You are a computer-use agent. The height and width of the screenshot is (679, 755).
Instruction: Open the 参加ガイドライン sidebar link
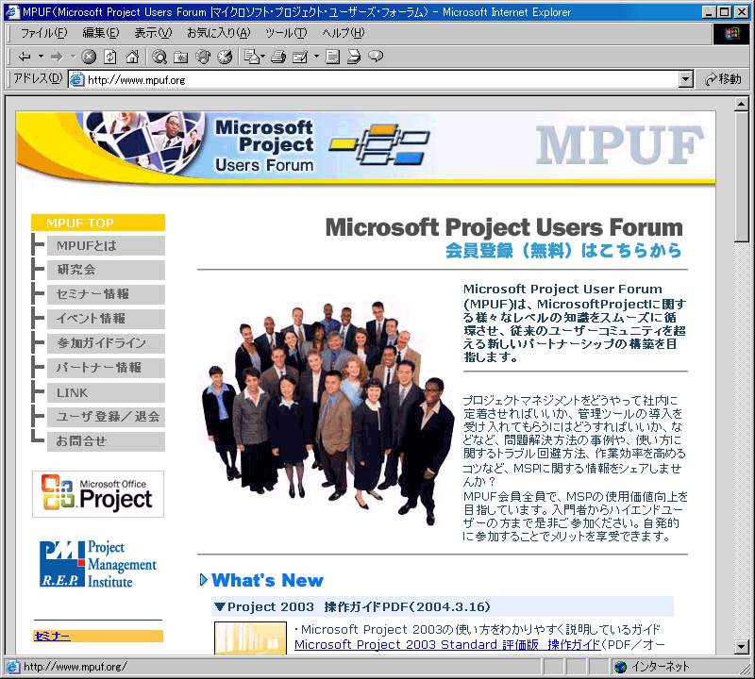point(106,343)
